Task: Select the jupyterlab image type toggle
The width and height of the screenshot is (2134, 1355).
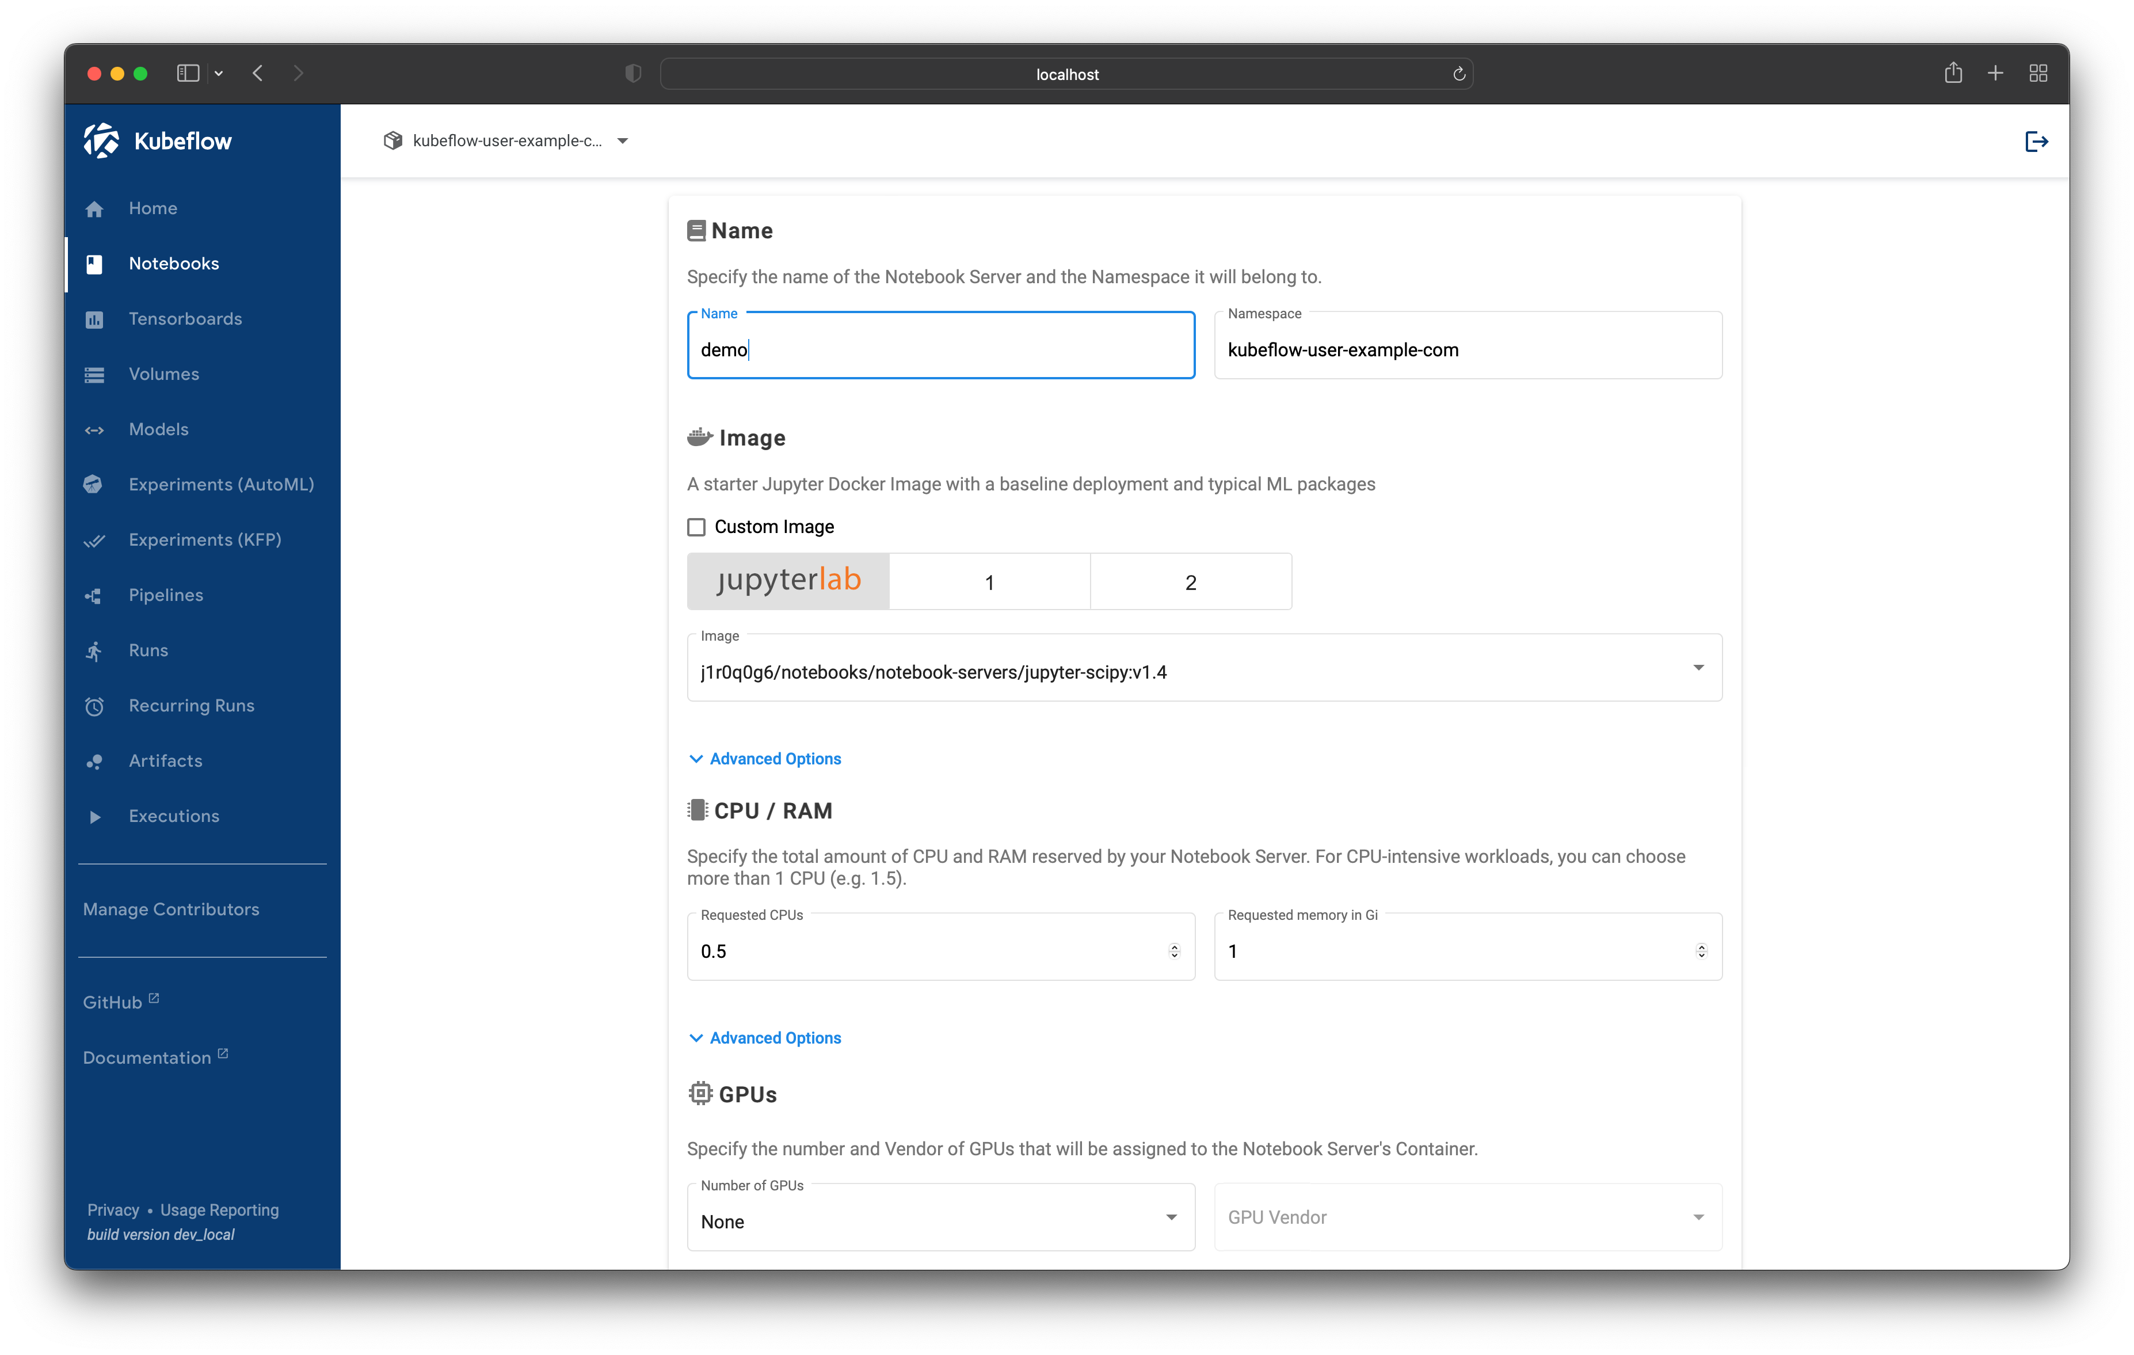Action: (x=788, y=581)
